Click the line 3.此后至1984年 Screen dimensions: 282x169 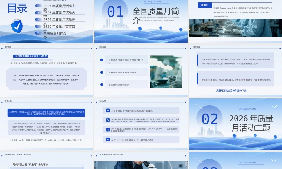pos(47,140)
